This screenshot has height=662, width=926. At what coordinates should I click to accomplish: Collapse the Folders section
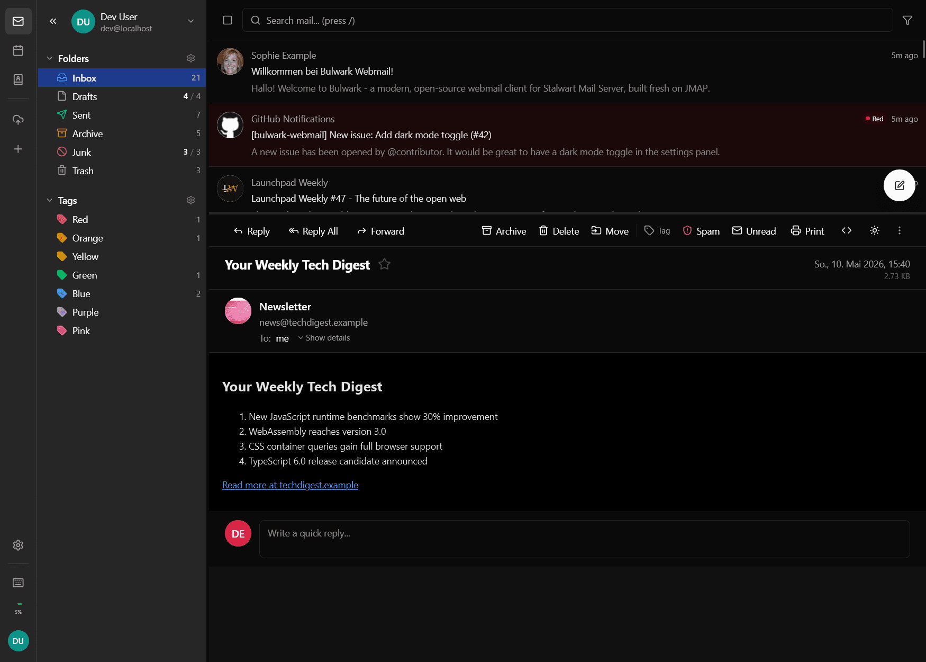[50, 58]
